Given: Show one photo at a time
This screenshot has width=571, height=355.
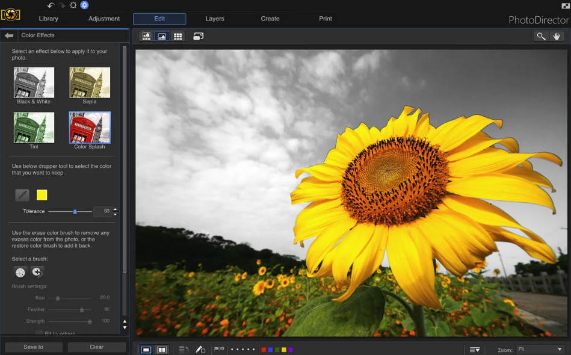Looking at the screenshot, I should (146, 350).
